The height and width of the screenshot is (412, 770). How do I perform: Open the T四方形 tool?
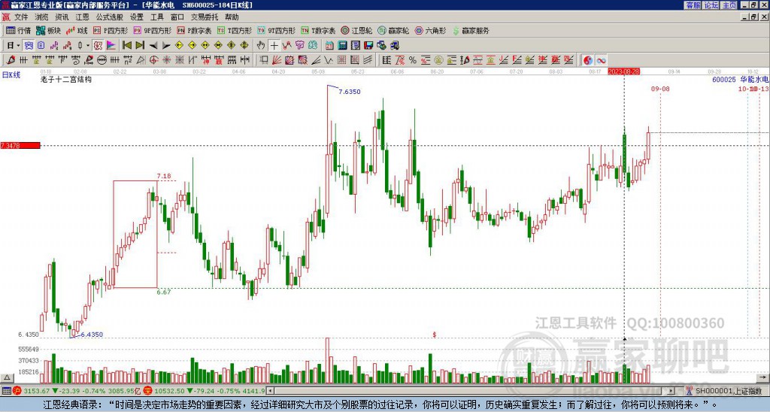point(235,30)
